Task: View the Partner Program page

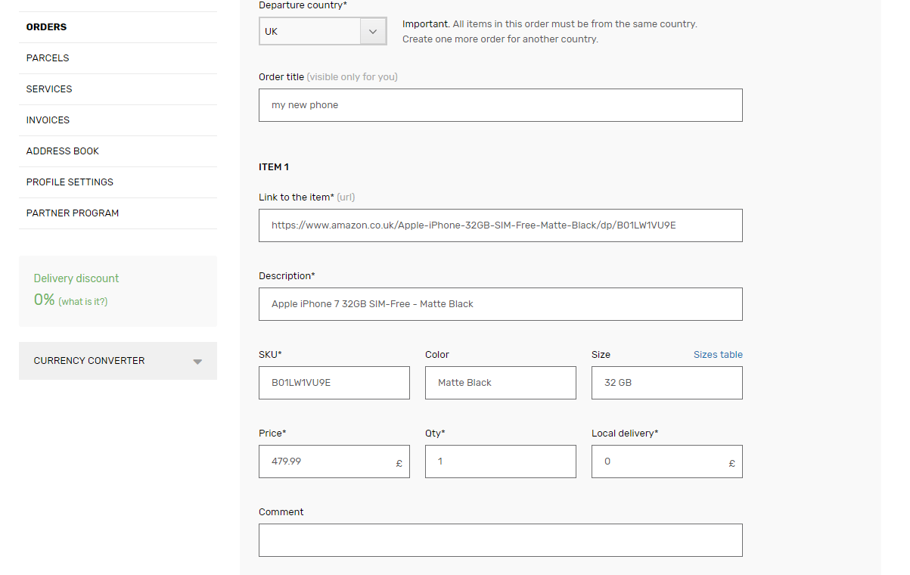Action: click(72, 213)
